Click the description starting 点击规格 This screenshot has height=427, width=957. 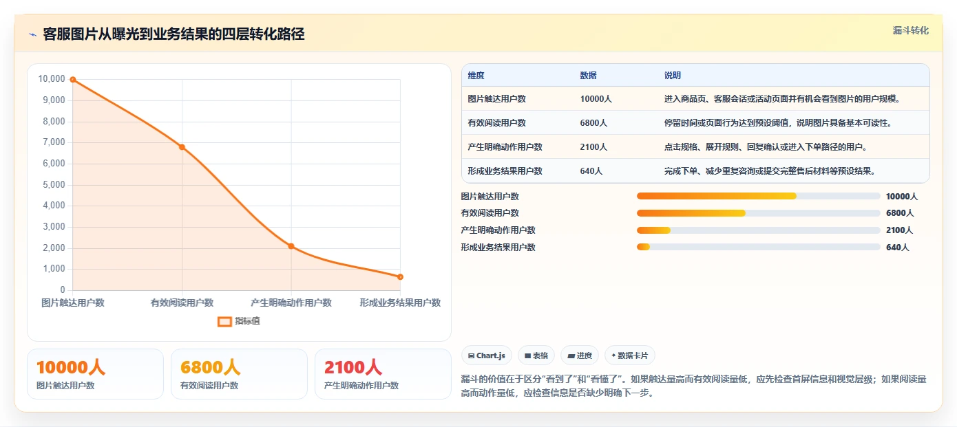pos(766,147)
